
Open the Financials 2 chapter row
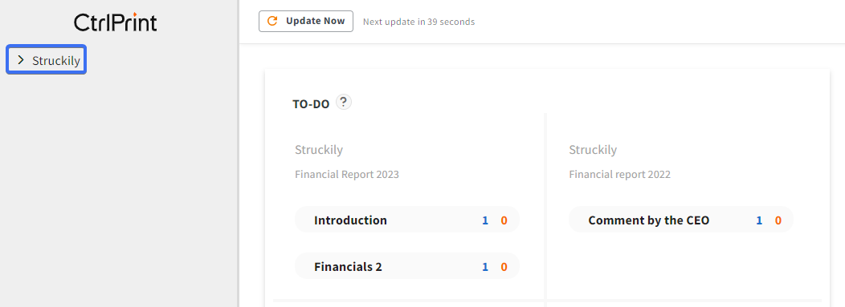[407, 266]
